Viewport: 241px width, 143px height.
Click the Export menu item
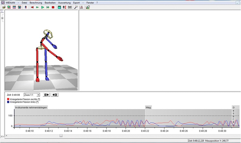pyautogui.click(x=76, y=2)
